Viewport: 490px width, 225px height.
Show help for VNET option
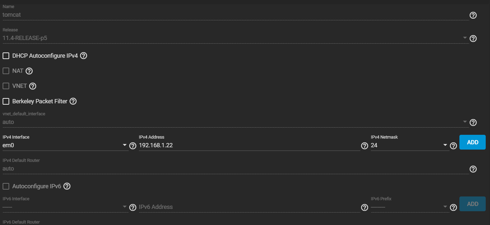pyautogui.click(x=33, y=86)
